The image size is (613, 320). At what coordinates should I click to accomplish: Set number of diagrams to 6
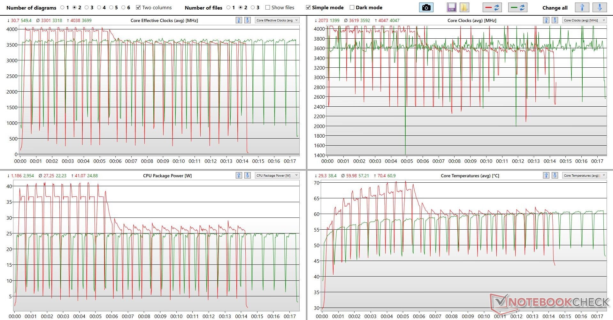tap(123, 7)
